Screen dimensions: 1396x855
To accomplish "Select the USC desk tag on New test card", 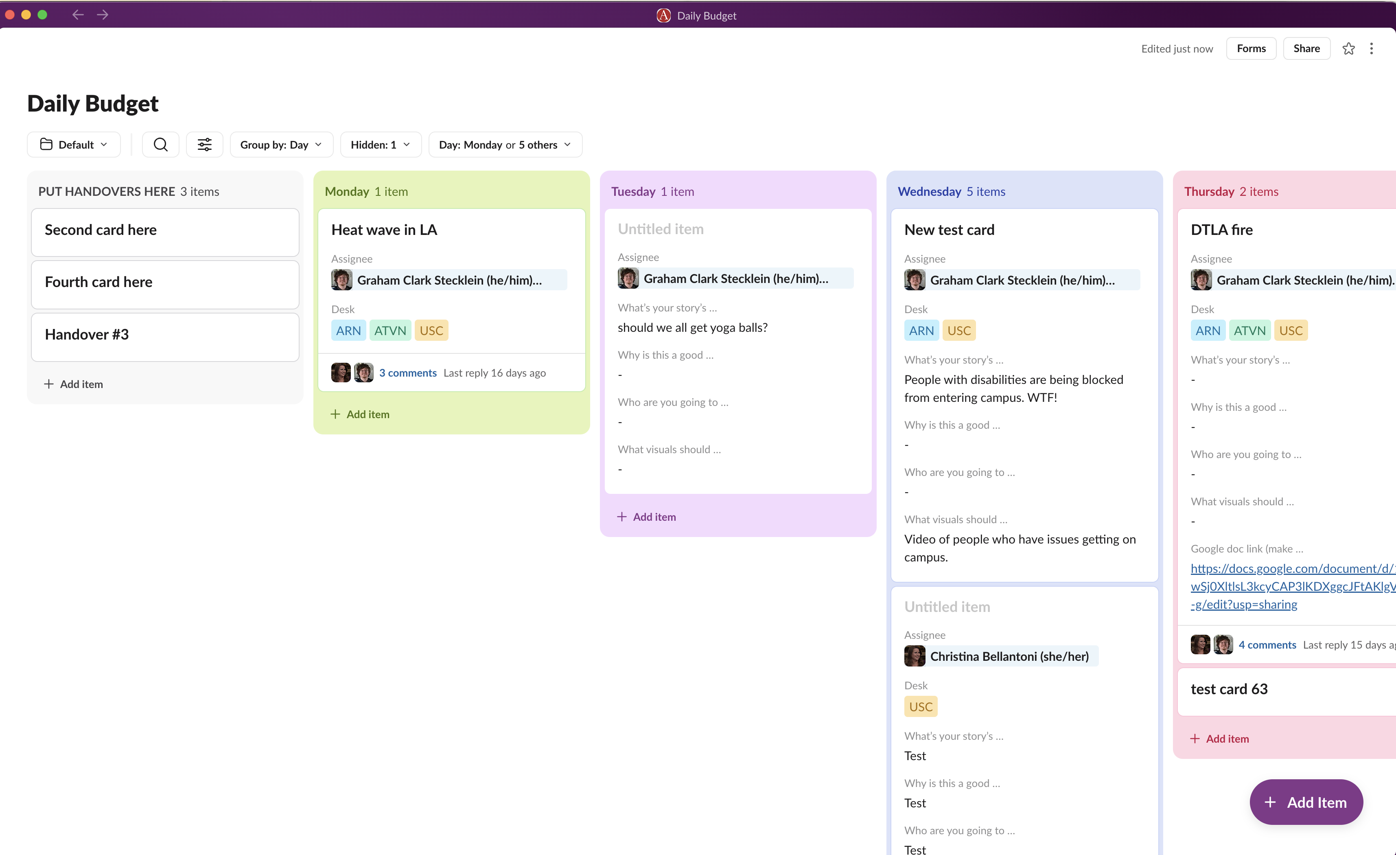I will (958, 330).
